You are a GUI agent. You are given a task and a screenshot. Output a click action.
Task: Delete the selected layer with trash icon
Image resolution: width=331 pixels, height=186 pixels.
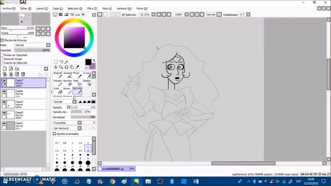click(x=23, y=74)
